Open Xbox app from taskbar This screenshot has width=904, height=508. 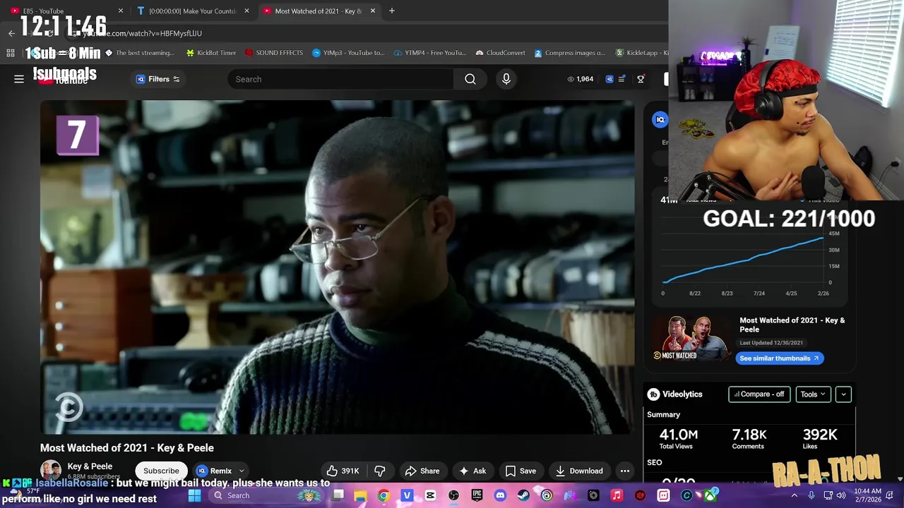(x=710, y=495)
